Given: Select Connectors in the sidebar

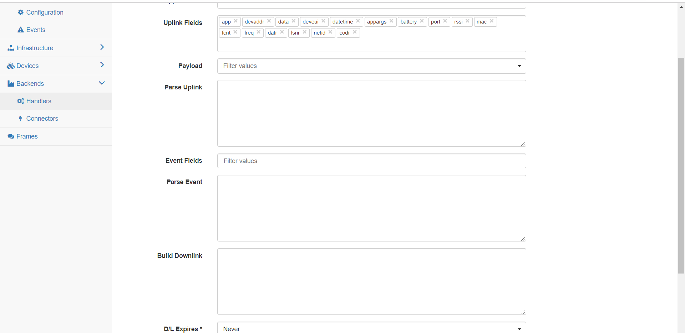Looking at the screenshot, I should 42,119.
